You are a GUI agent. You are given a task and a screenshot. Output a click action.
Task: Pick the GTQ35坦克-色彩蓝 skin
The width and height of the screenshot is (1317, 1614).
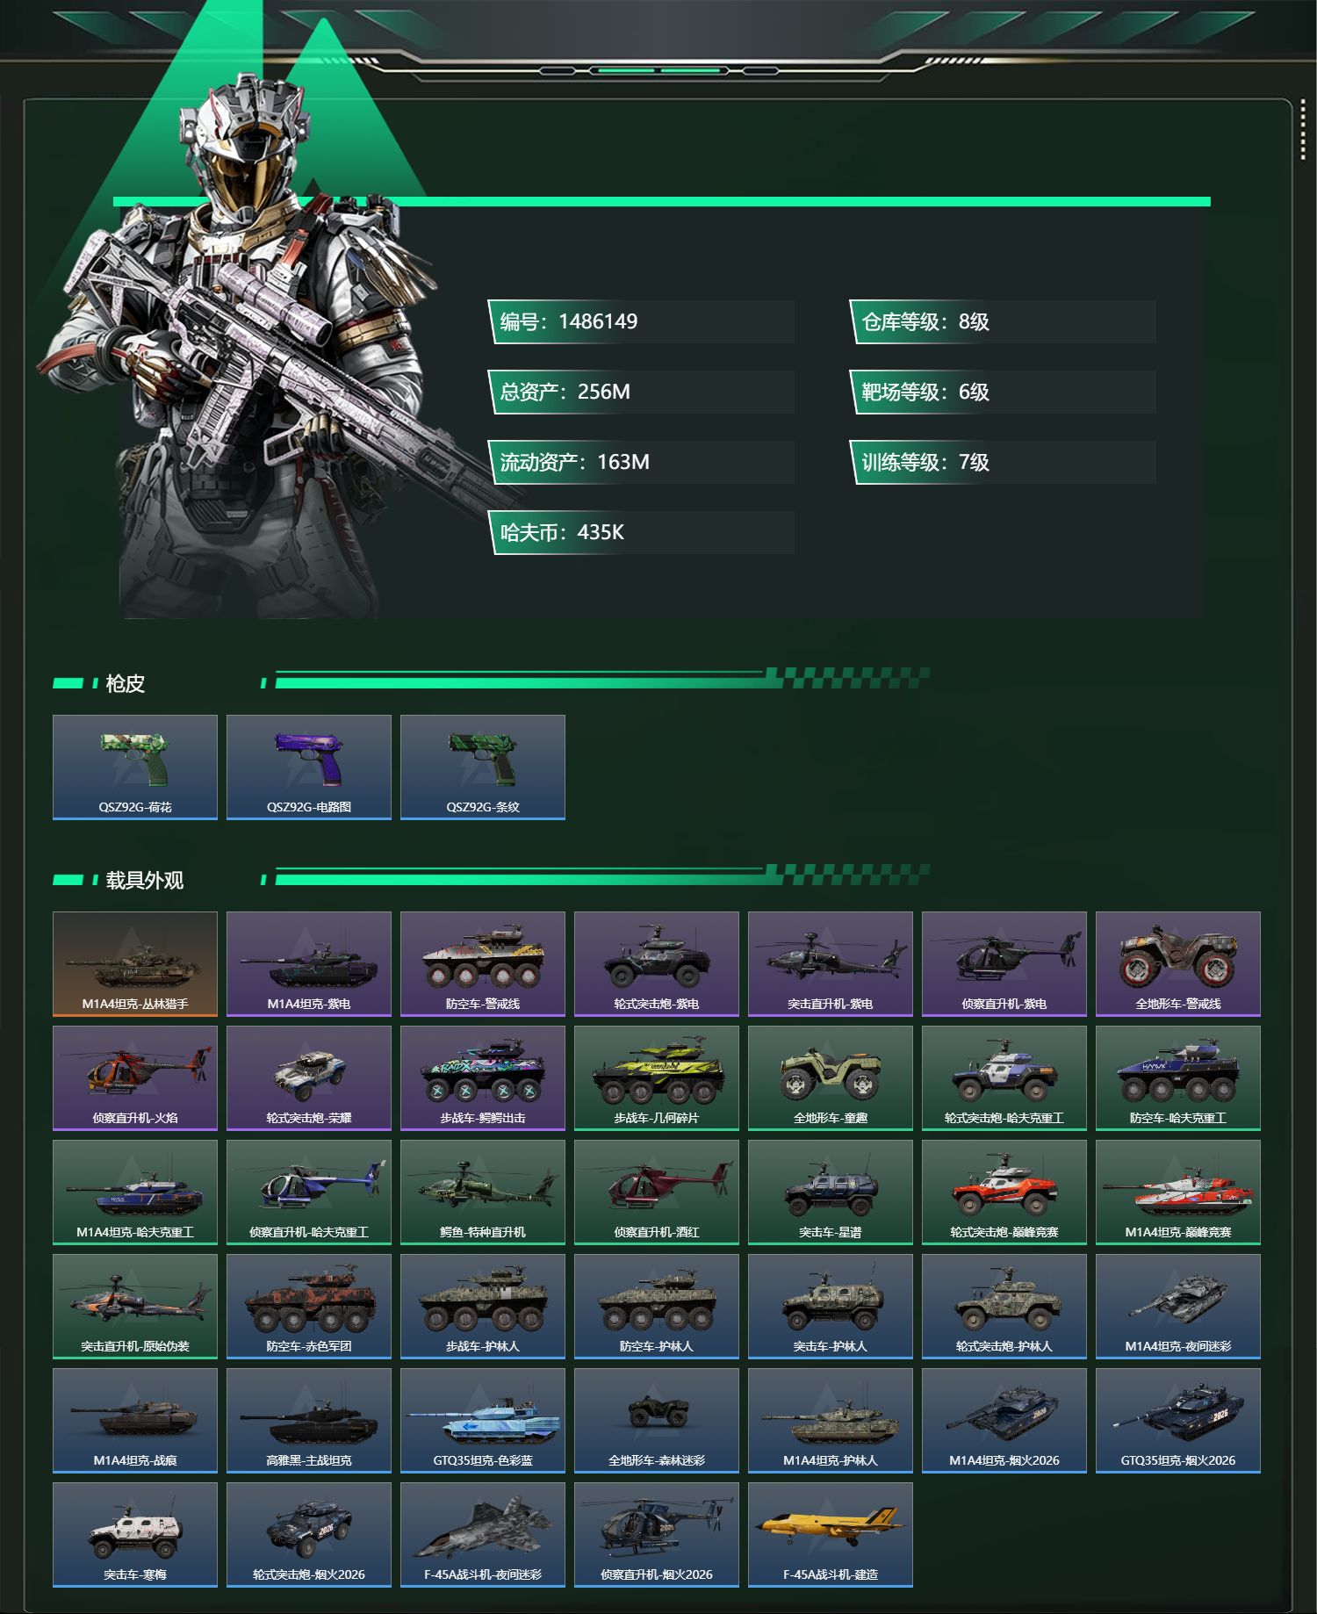tap(483, 1421)
